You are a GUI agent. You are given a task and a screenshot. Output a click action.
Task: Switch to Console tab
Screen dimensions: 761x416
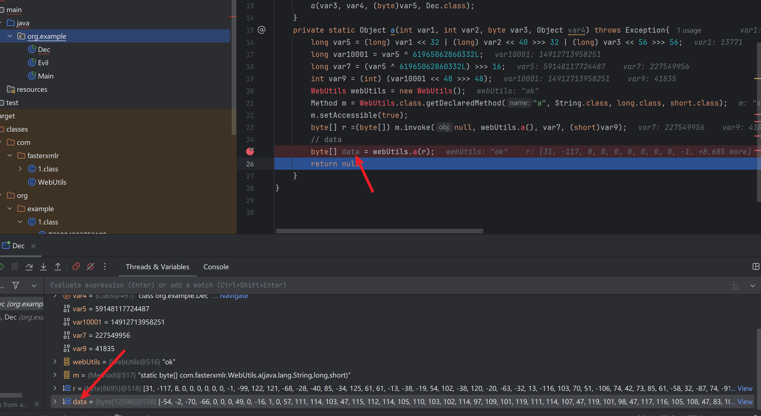click(216, 267)
